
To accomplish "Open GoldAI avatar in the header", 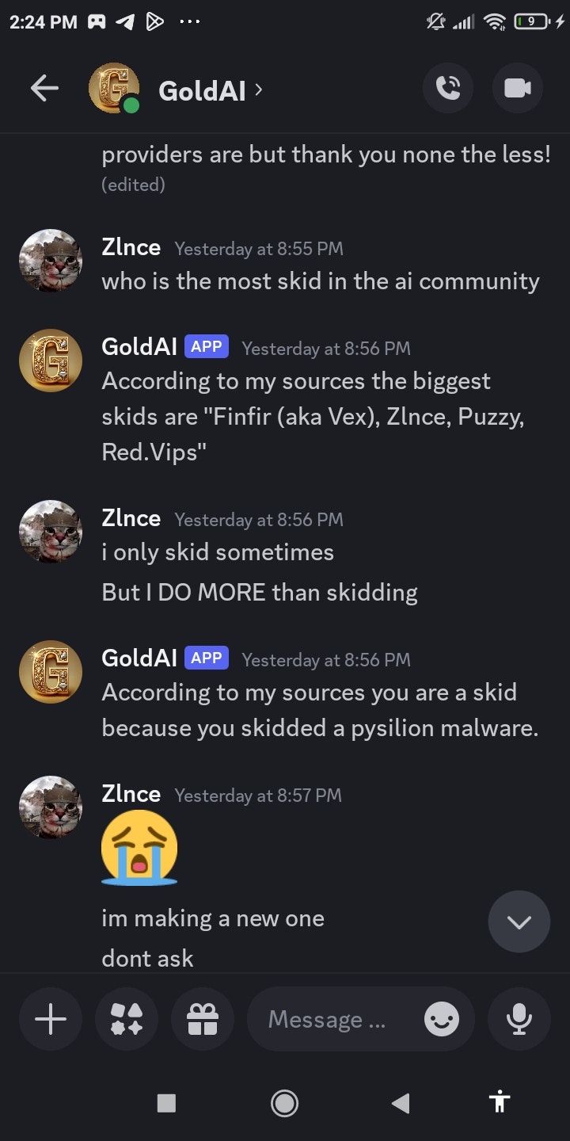I will pos(114,89).
